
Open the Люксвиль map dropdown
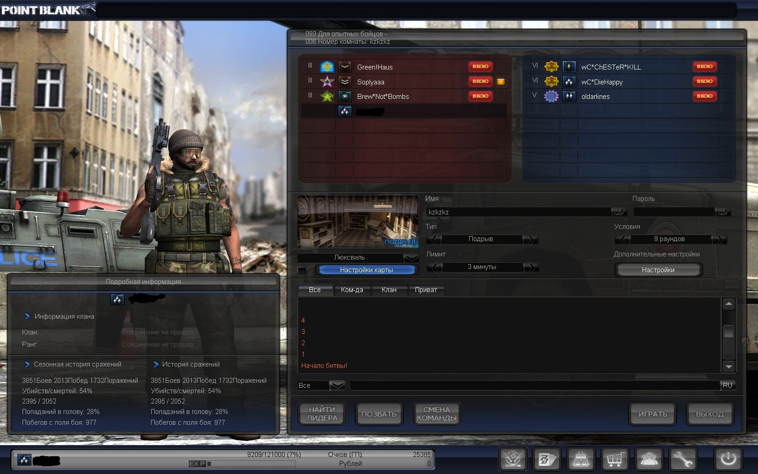tap(411, 258)
